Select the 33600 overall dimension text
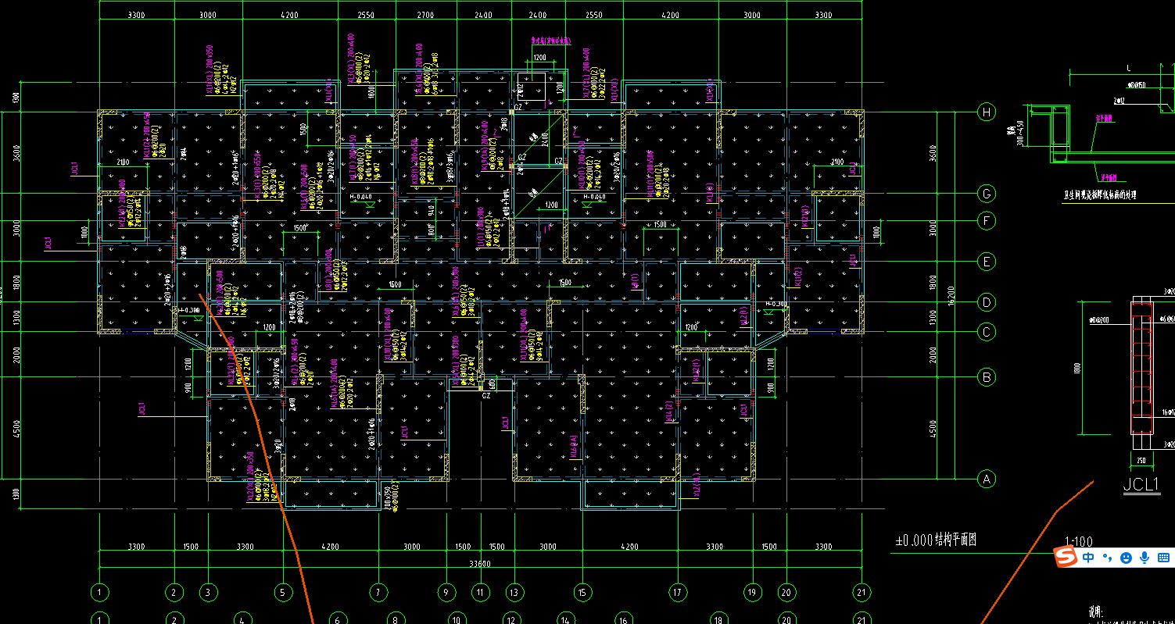The image size is (1175, 624). 480,564
